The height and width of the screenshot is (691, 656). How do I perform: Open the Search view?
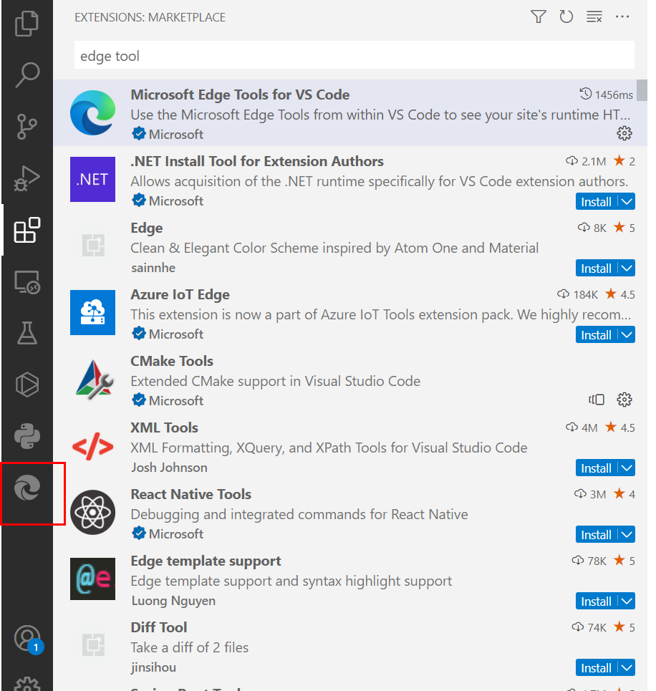point(26,74)
